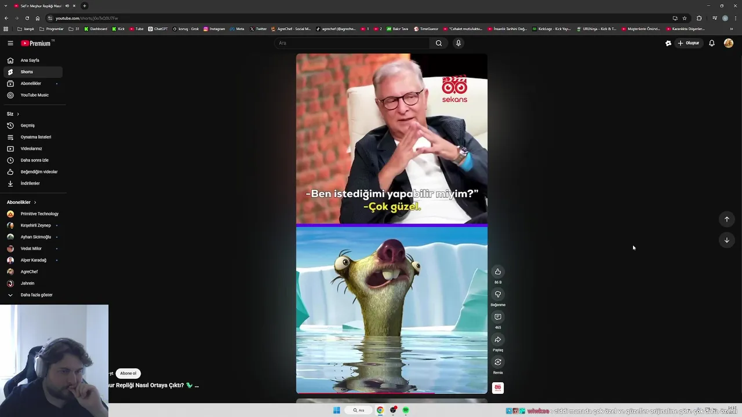Click the YouTube Premium logo

click(x=37, y=43)
